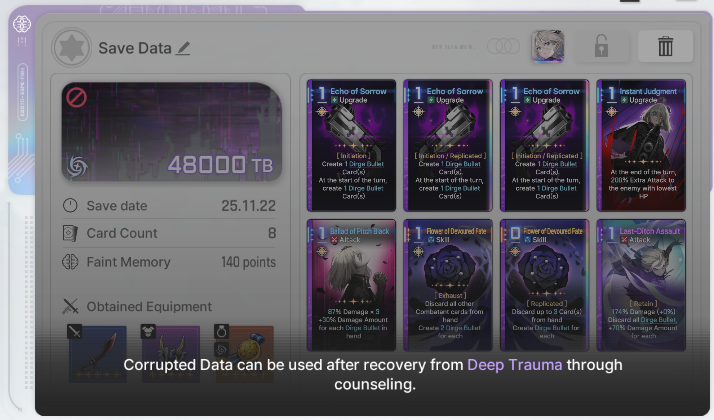Open the Last-Ditch Assault attack card

coord(641,285)
